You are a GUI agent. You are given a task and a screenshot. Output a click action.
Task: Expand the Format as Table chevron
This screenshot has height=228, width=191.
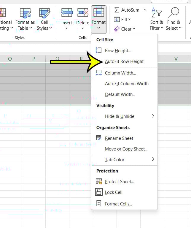(31, 28)
